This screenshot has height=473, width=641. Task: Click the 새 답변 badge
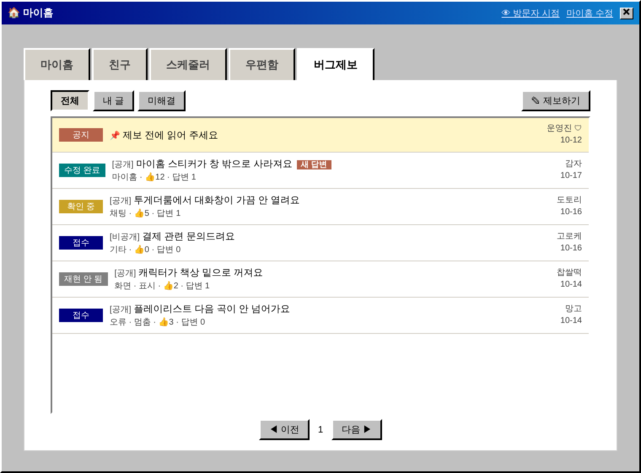pos(314,164)
